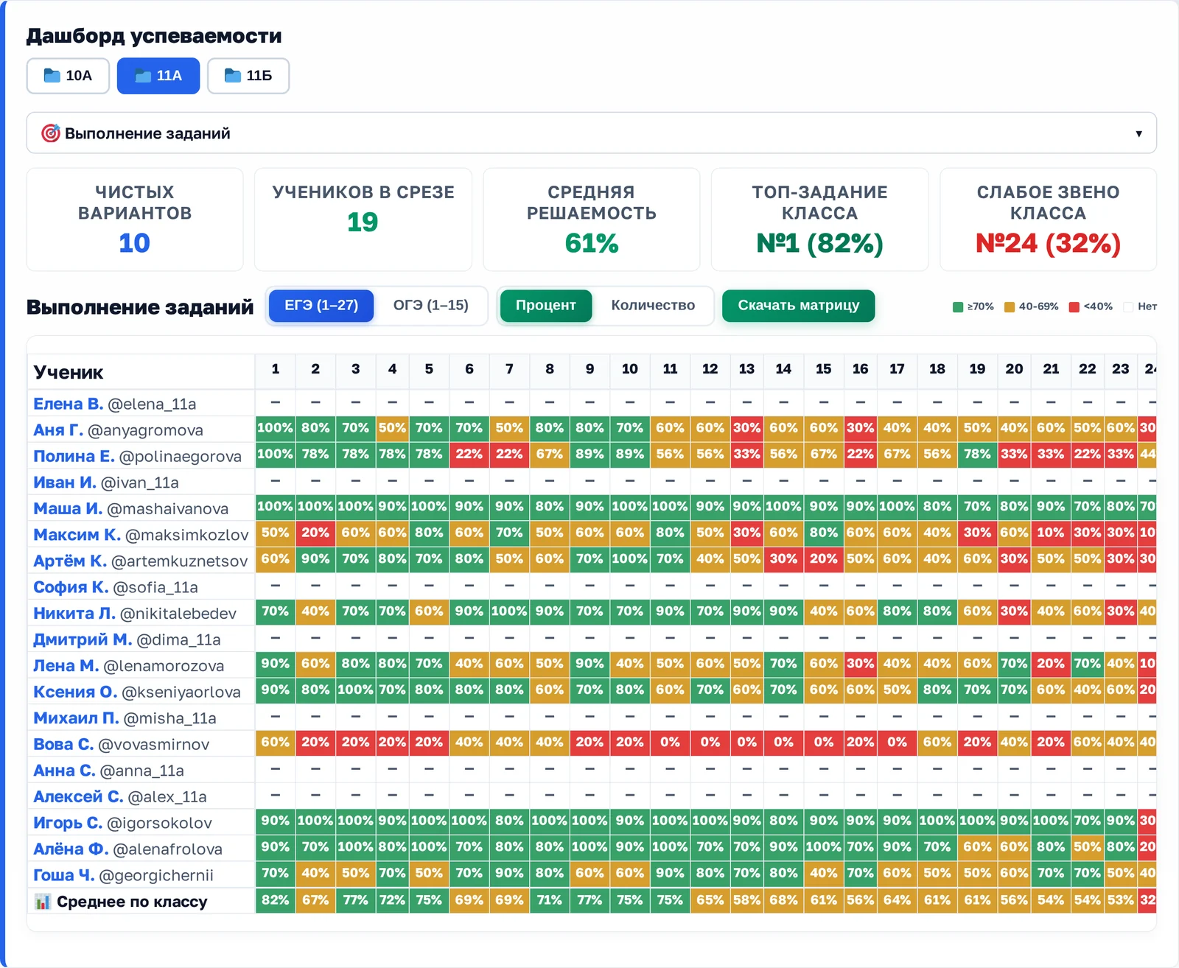Click the green ≥70% legend swatch
Image resolution: width=1179 pixels, height=968 pixels.
pyautogui.click(x=958, y=306)
